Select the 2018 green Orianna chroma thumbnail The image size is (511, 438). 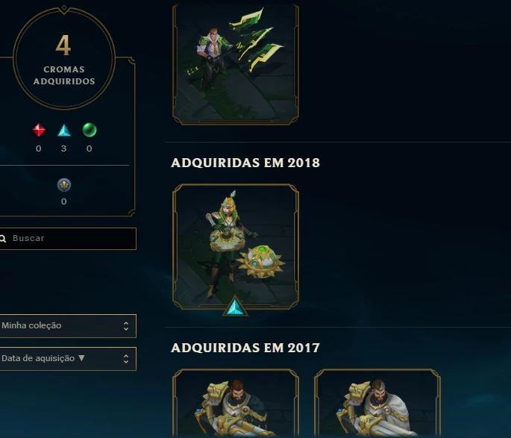(x=235, y=247)
